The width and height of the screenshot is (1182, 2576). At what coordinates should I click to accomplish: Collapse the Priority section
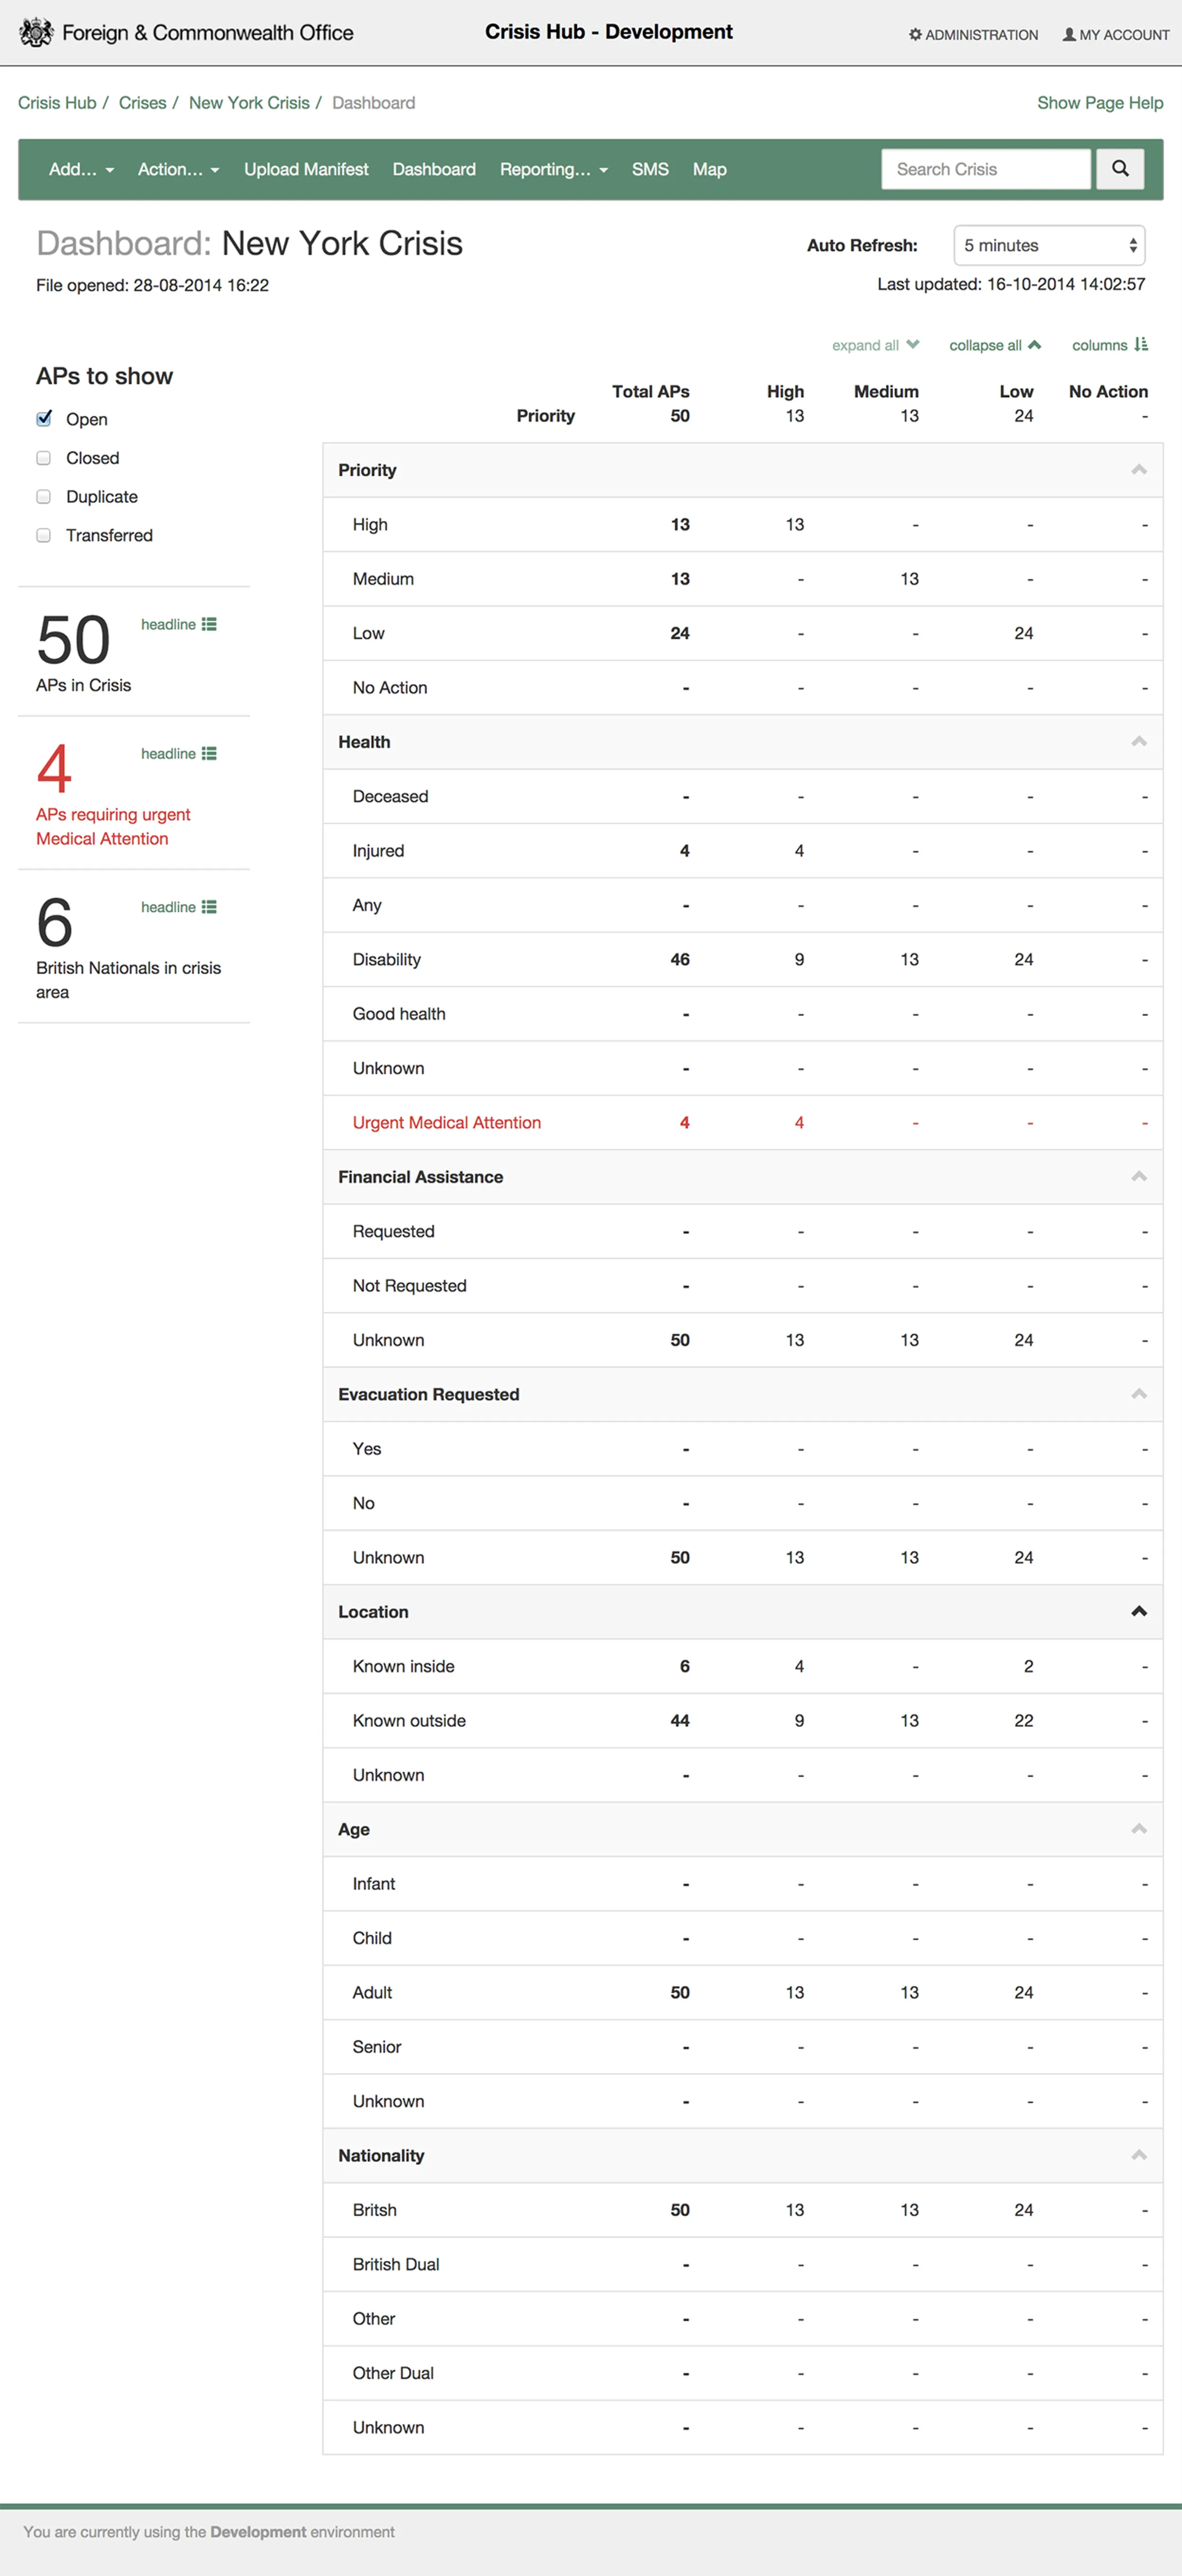1139,470
